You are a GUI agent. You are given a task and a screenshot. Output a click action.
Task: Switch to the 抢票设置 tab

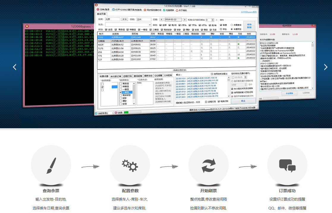click(x=104, y=76)
